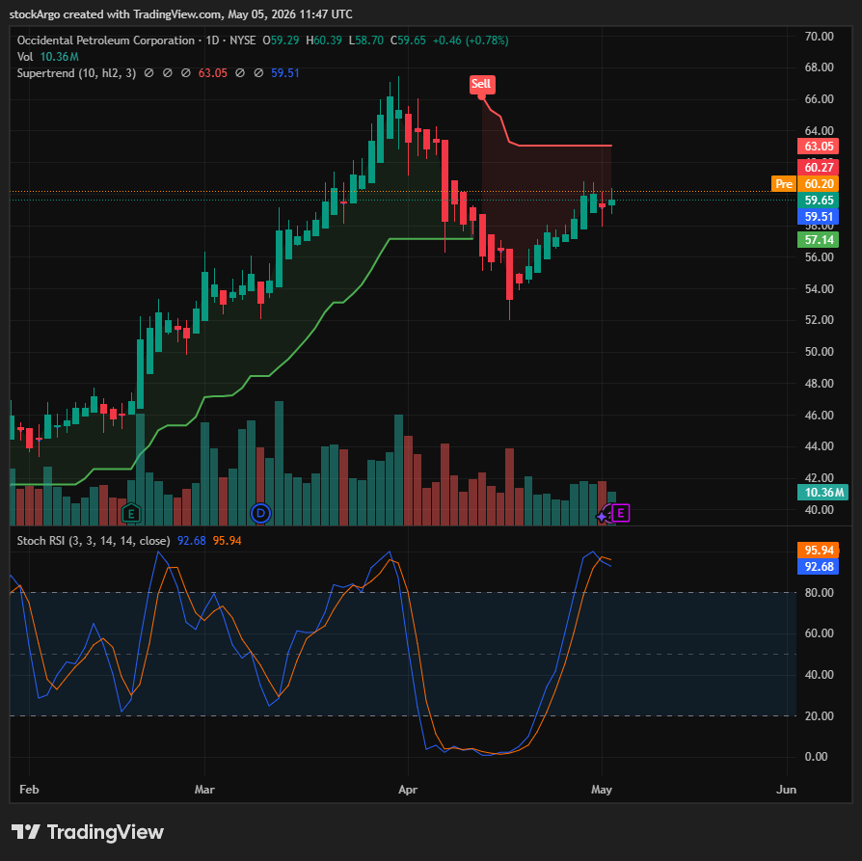Click the Supertrend (10, hl2, 3) legend title
This screenshot has width=862, height=861.
76,73
